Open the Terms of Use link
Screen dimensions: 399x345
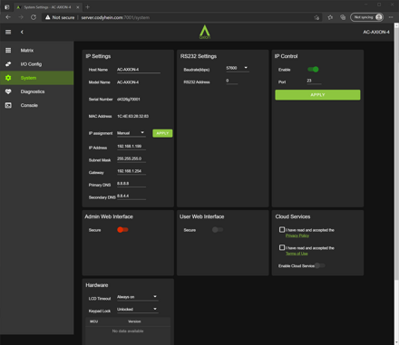click(297, 254)
